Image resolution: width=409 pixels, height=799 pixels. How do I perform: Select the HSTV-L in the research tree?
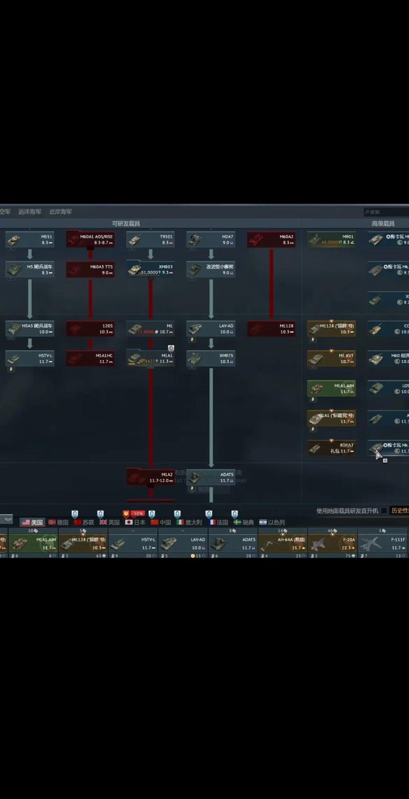pos(30,358)
